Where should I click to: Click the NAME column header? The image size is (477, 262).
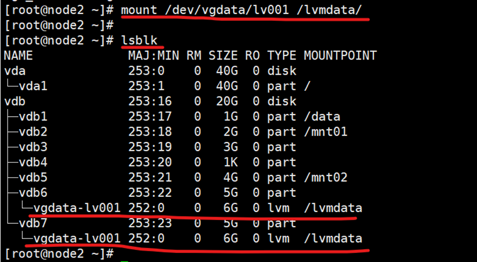tap(19, 56)
